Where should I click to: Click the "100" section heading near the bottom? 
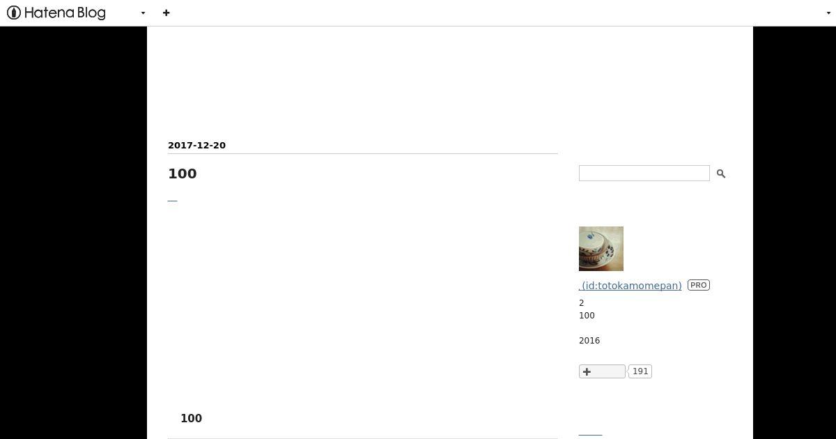[192, 419]
